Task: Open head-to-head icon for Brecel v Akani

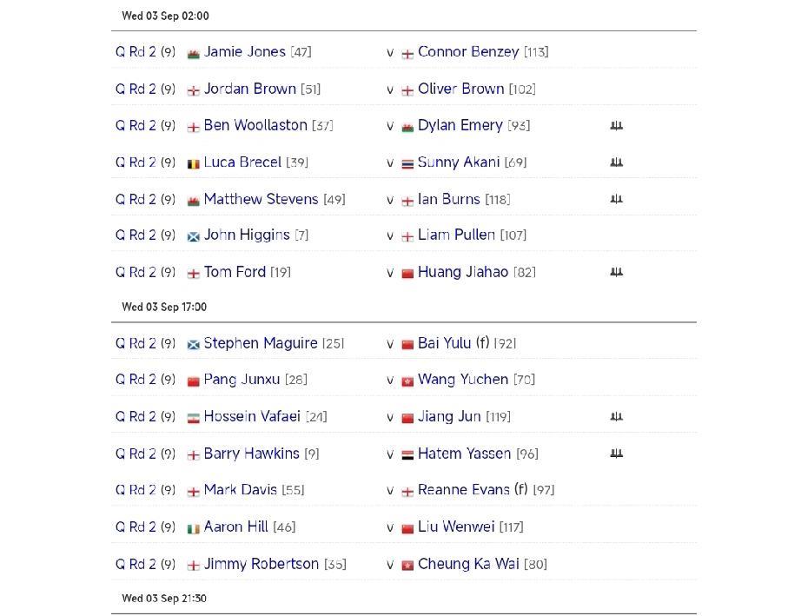Action: coord(616,162)
